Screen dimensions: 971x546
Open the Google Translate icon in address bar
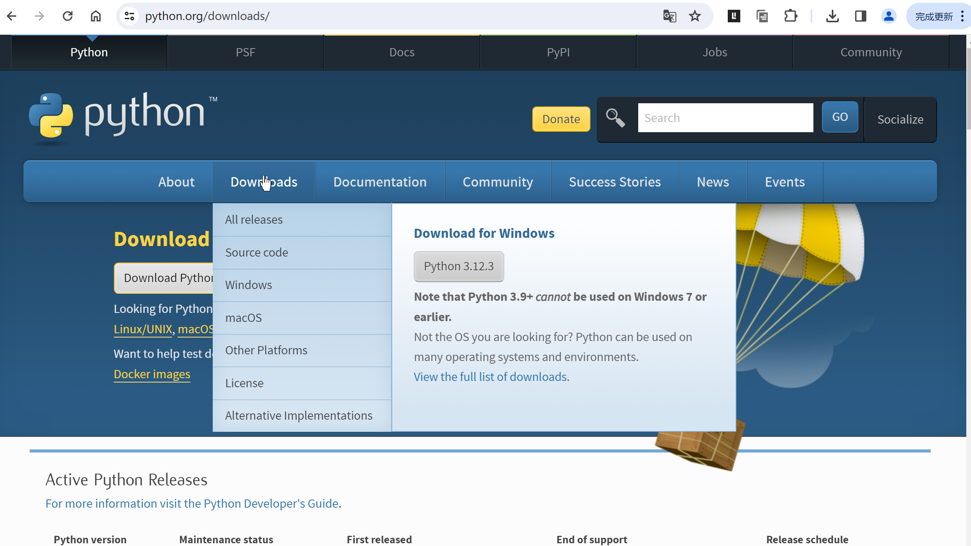(669, 16)
